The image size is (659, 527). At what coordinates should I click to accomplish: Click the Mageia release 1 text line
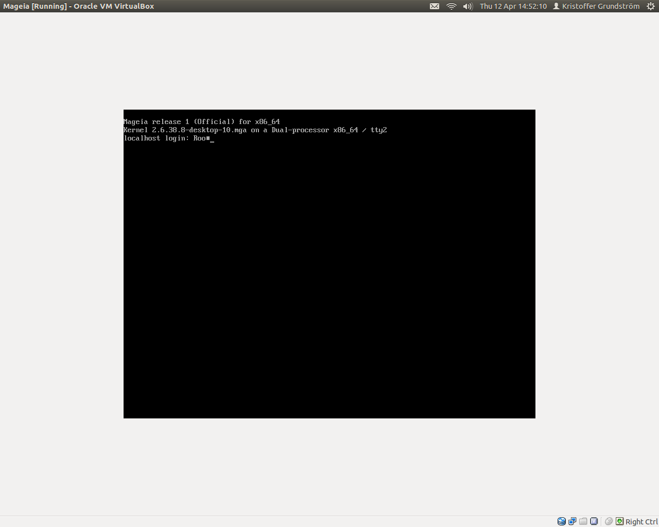coord(202,122)
